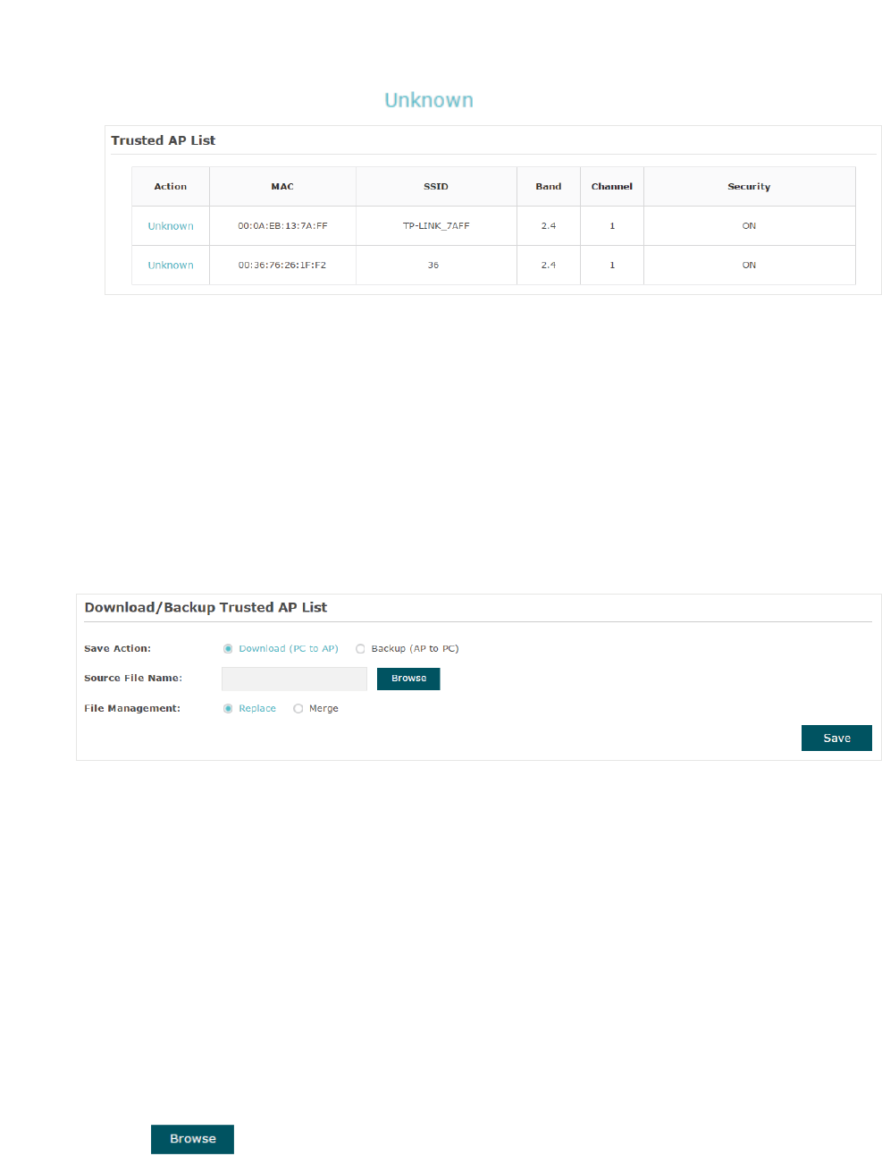
Task: Click the Channel column header
Action: pyautogui.click(x=612, y=187)
